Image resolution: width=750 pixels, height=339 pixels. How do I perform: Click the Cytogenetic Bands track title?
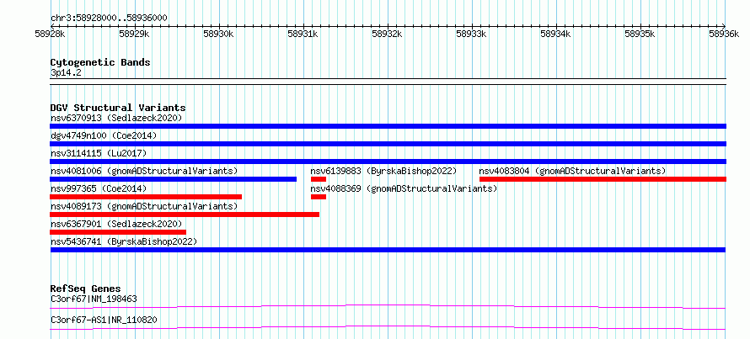pyautogui.click(x=100, y=62)
